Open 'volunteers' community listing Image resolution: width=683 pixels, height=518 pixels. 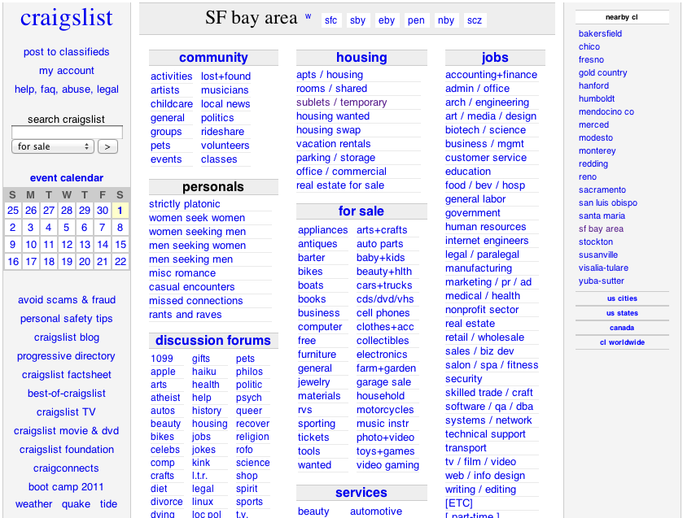click(x=225, y=146)
